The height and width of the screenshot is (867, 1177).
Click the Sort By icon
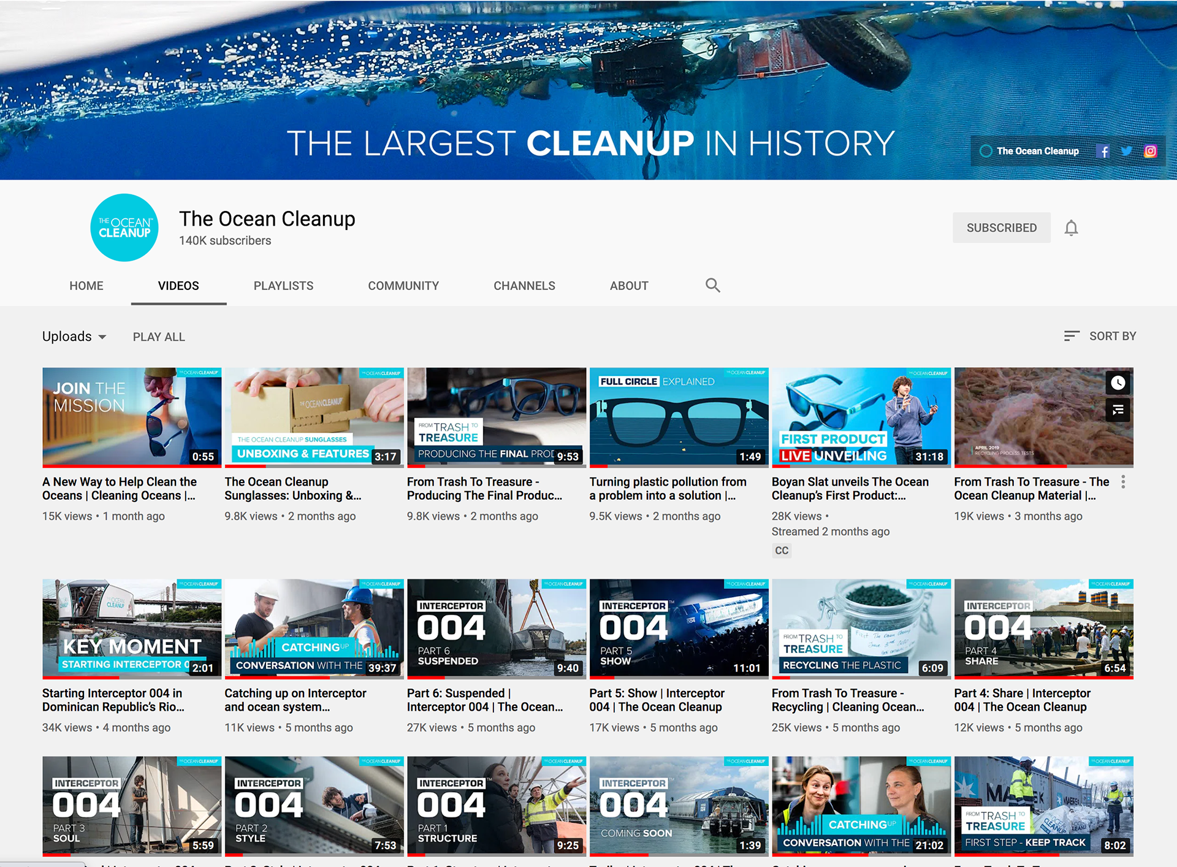(1072, 336)
